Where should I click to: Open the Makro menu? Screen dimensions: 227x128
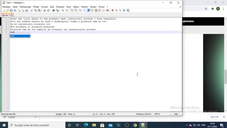tap(76, 7)
